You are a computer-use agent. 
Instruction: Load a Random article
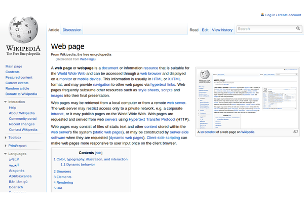[x=17, y=88]
